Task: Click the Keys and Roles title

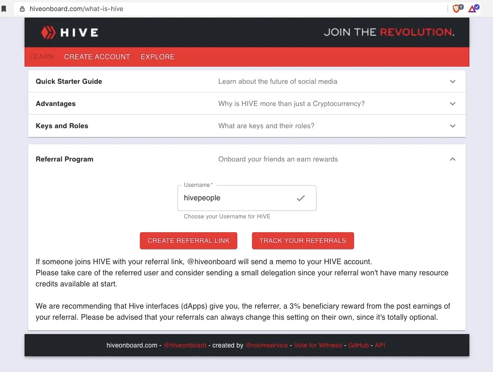Action: [x=62, y=126]
